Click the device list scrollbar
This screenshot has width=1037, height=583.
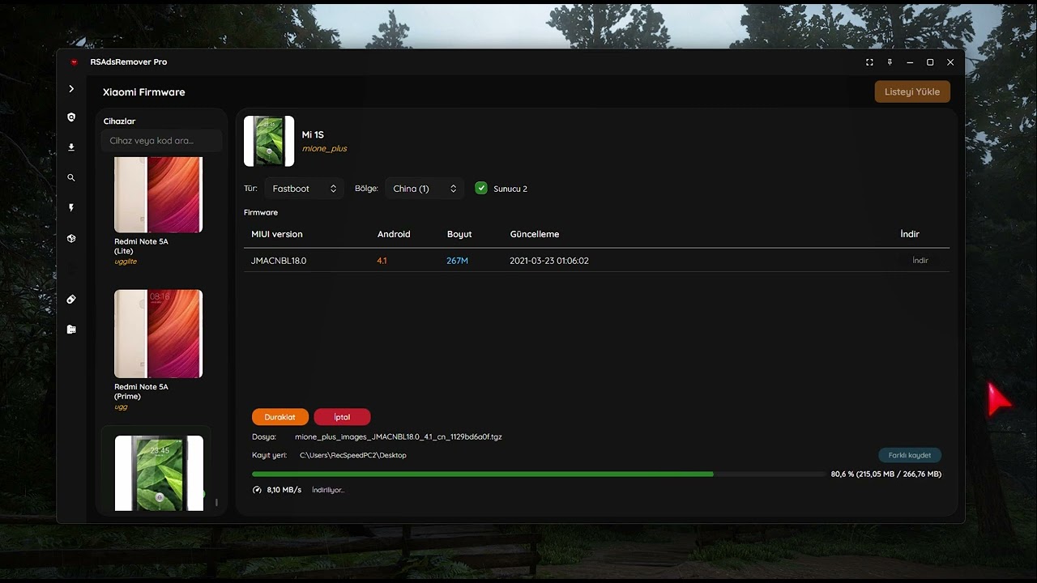[x=216, y=502]
